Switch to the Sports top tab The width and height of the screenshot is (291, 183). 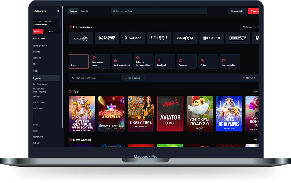point(84,11)
